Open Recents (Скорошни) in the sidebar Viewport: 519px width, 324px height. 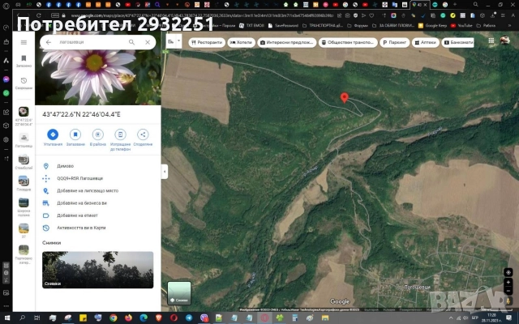pyautogui.click(x=24, y=83)
